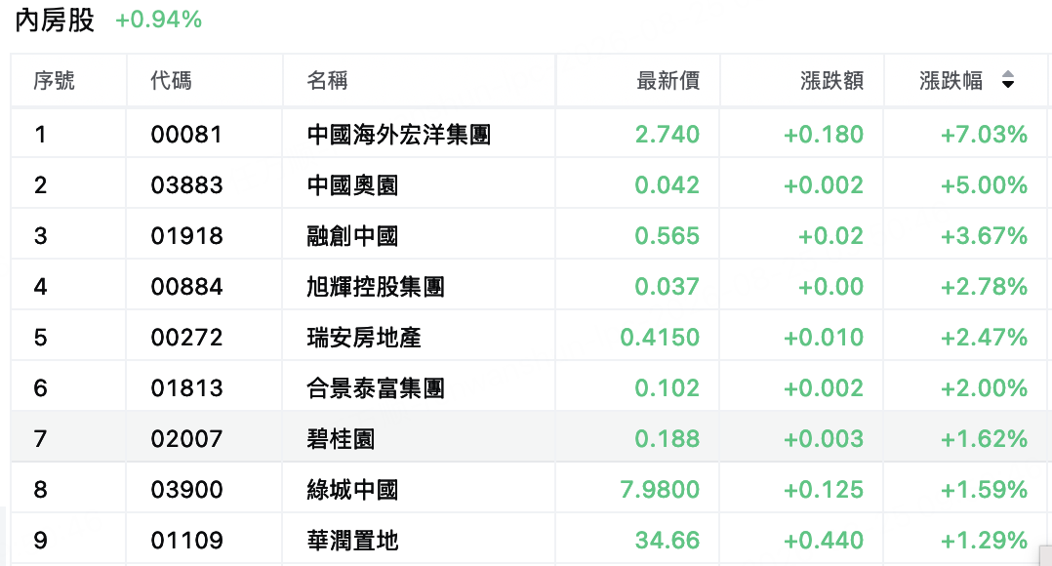Viewport: 1052px width, 566px height.
Task: Click latest price 0.037
Action: pyautogui.click(x=668, y=287)
